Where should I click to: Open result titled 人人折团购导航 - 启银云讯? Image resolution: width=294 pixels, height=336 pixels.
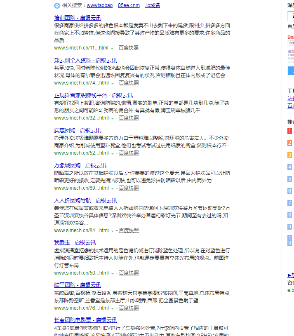coord(85,200)
